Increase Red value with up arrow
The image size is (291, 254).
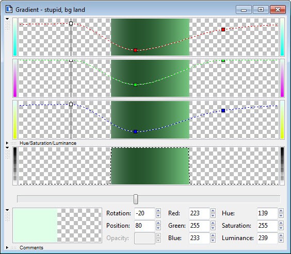tap(213, 210)
